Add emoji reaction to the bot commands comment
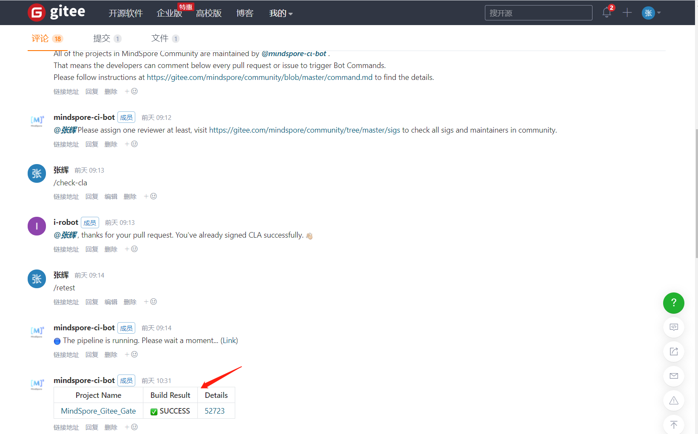Screen dimensions: 698x434 pyautogui.click(x=131, y=91)
